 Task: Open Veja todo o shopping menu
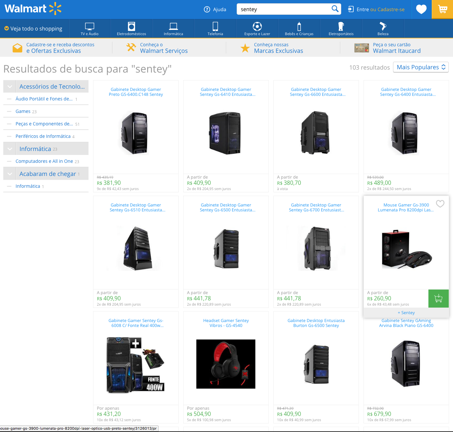click(33, 29)
